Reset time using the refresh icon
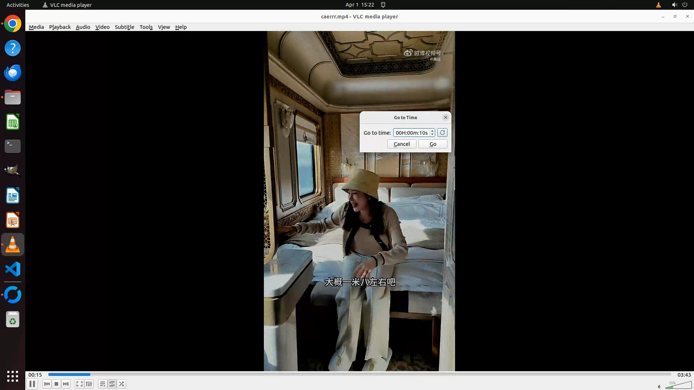This screenshot has height=390, width=694. tap(442, 133)
